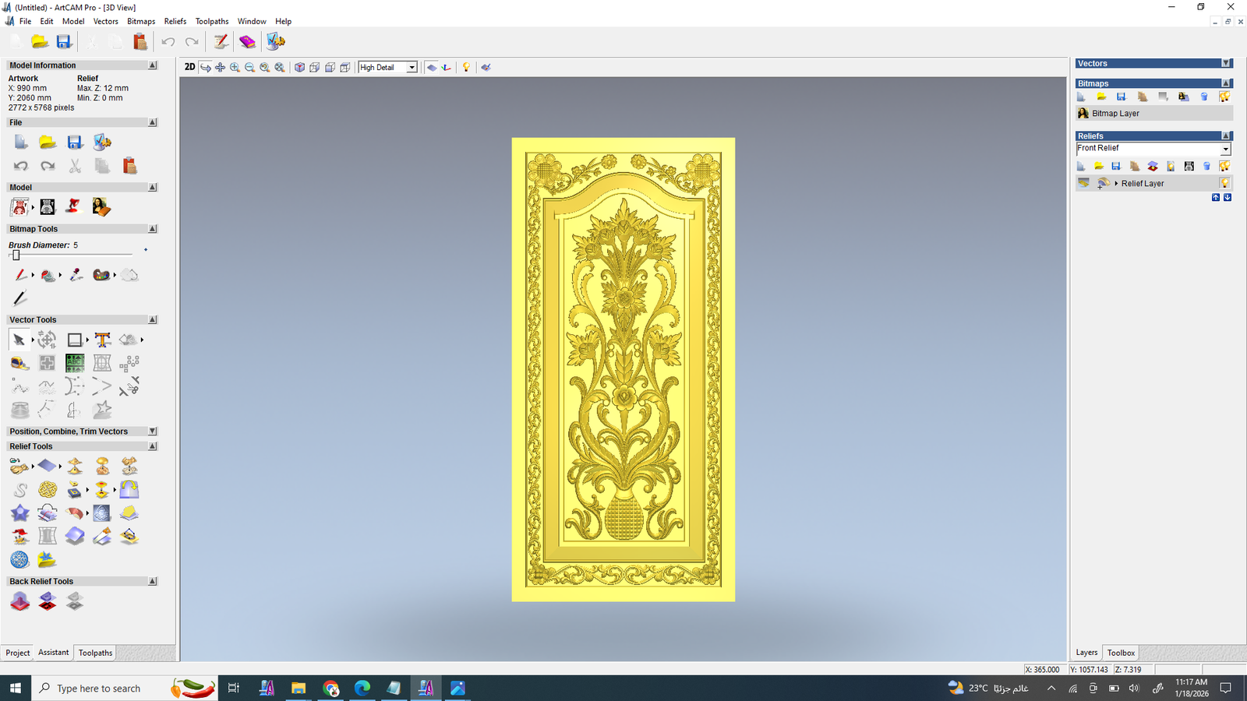The width and height of the screenshot is (1247, 701).
Task: Expand Position, Combine, Trim Vectors section
Action: tap(152, 432)
